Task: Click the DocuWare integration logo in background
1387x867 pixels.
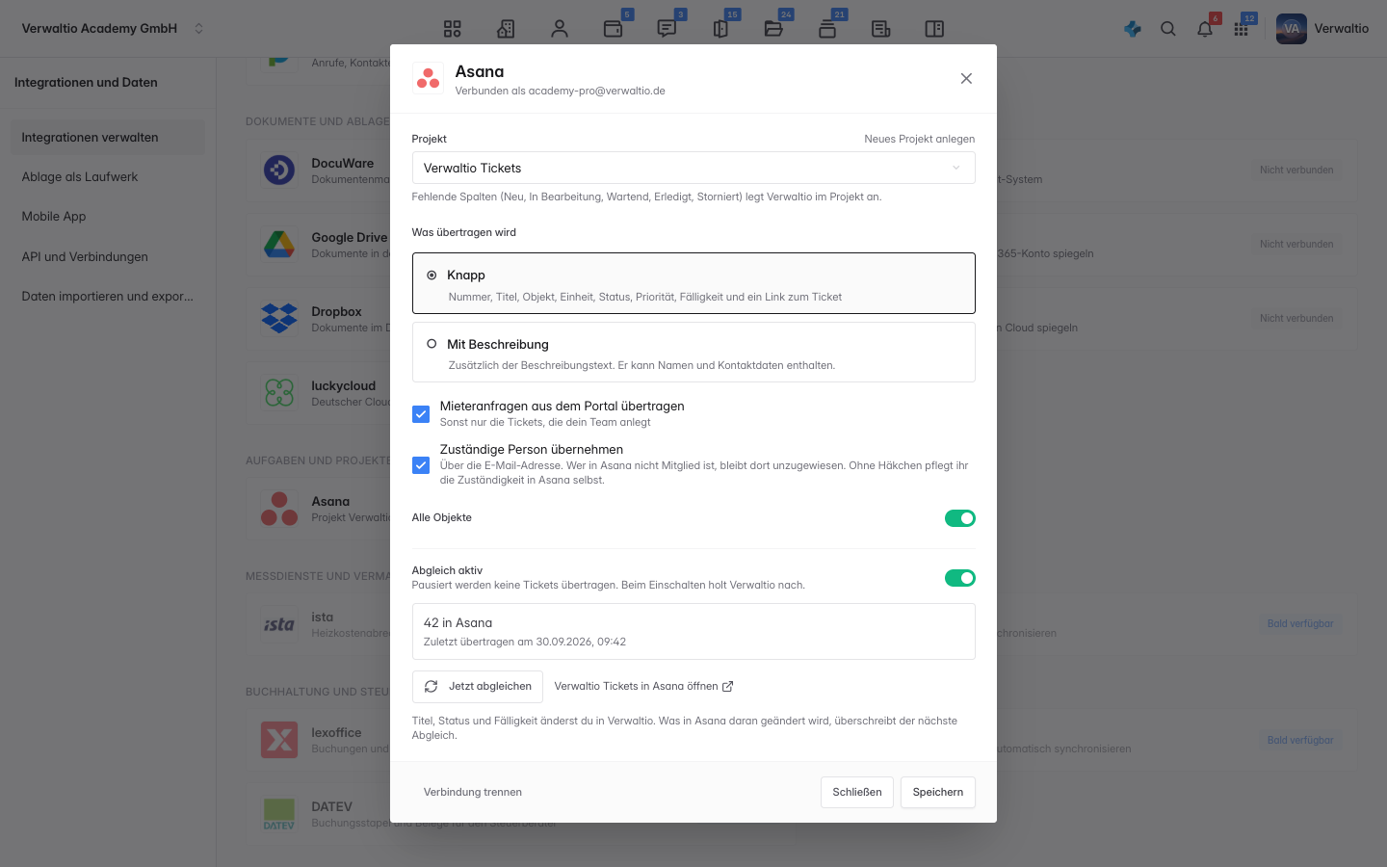Action: [279, 171]
